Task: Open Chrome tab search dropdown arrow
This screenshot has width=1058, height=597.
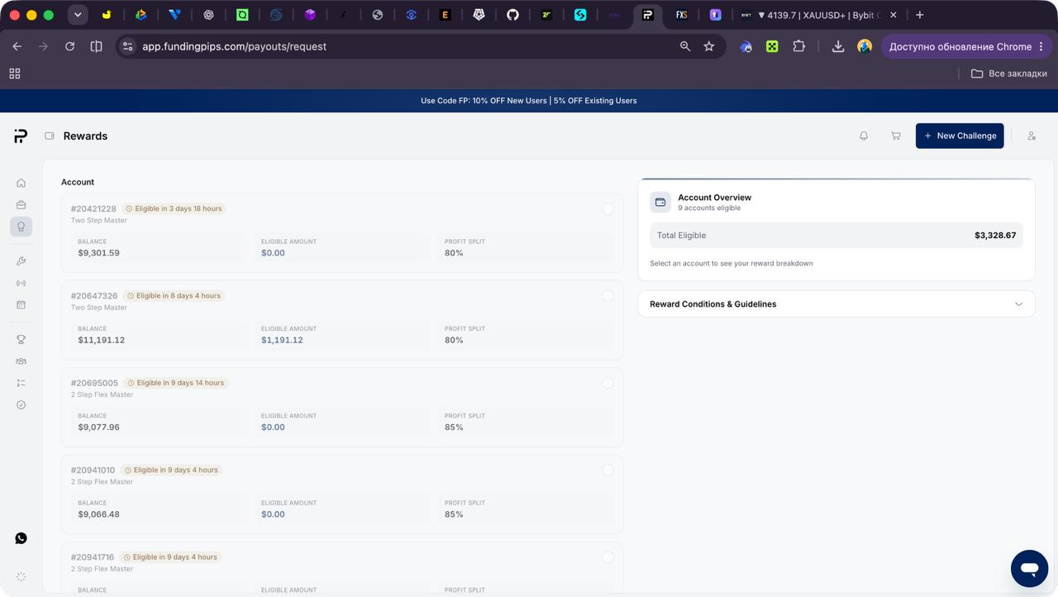Action: (x=78, y=15)
